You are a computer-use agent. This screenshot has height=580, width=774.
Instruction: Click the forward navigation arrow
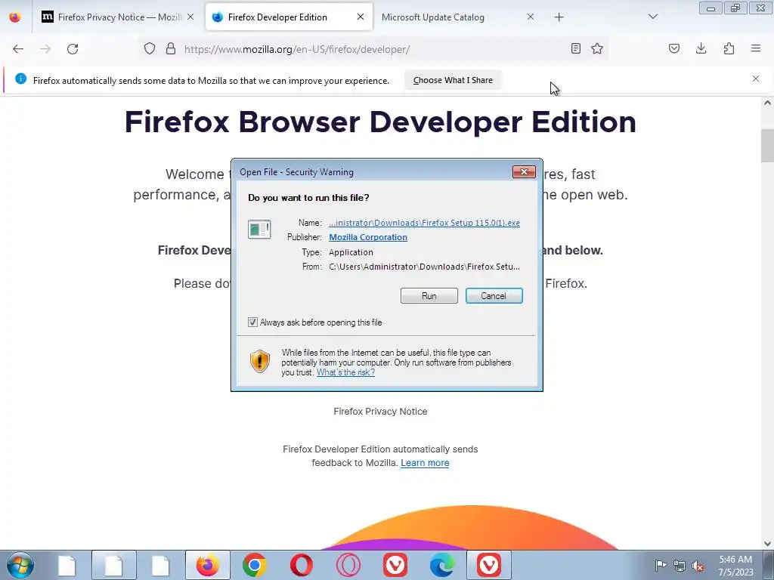tap(45, 49)
